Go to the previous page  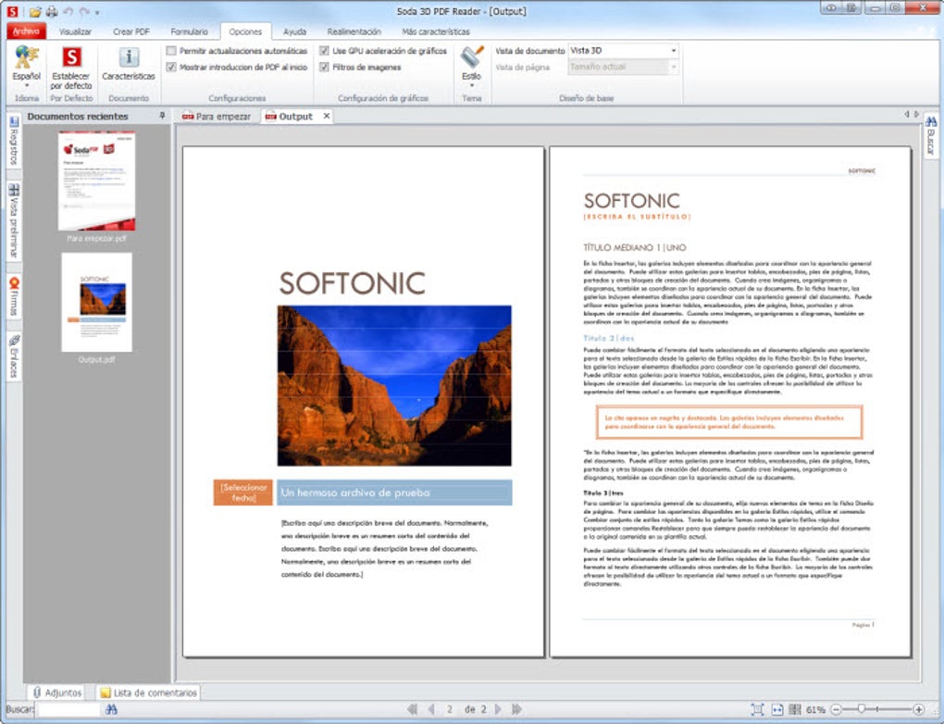pyautogui.click(x=430, y=709)
